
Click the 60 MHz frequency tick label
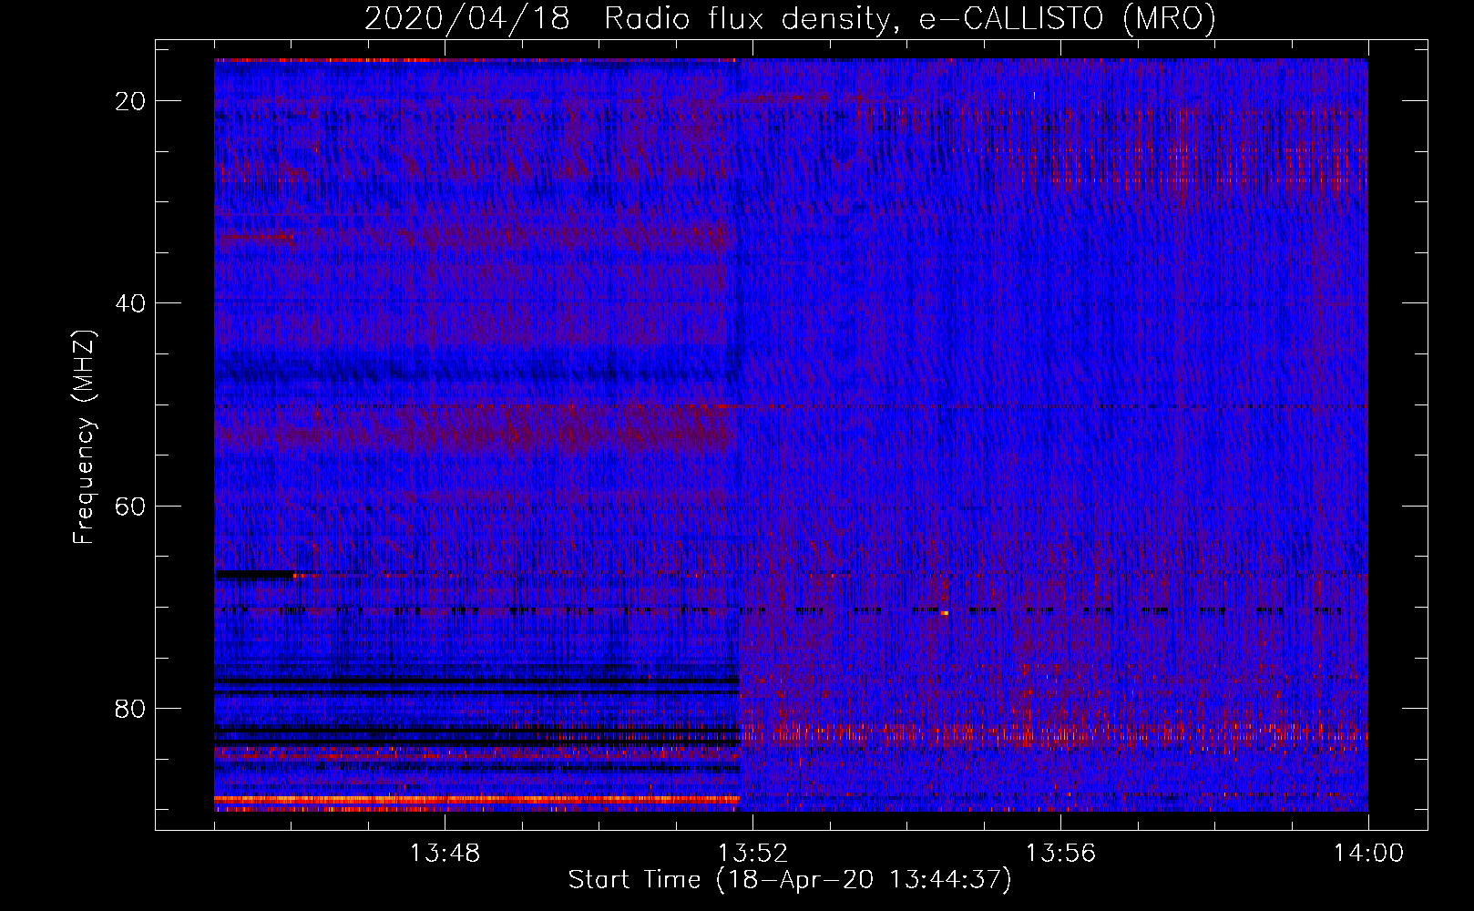click(x=131, y=506)
